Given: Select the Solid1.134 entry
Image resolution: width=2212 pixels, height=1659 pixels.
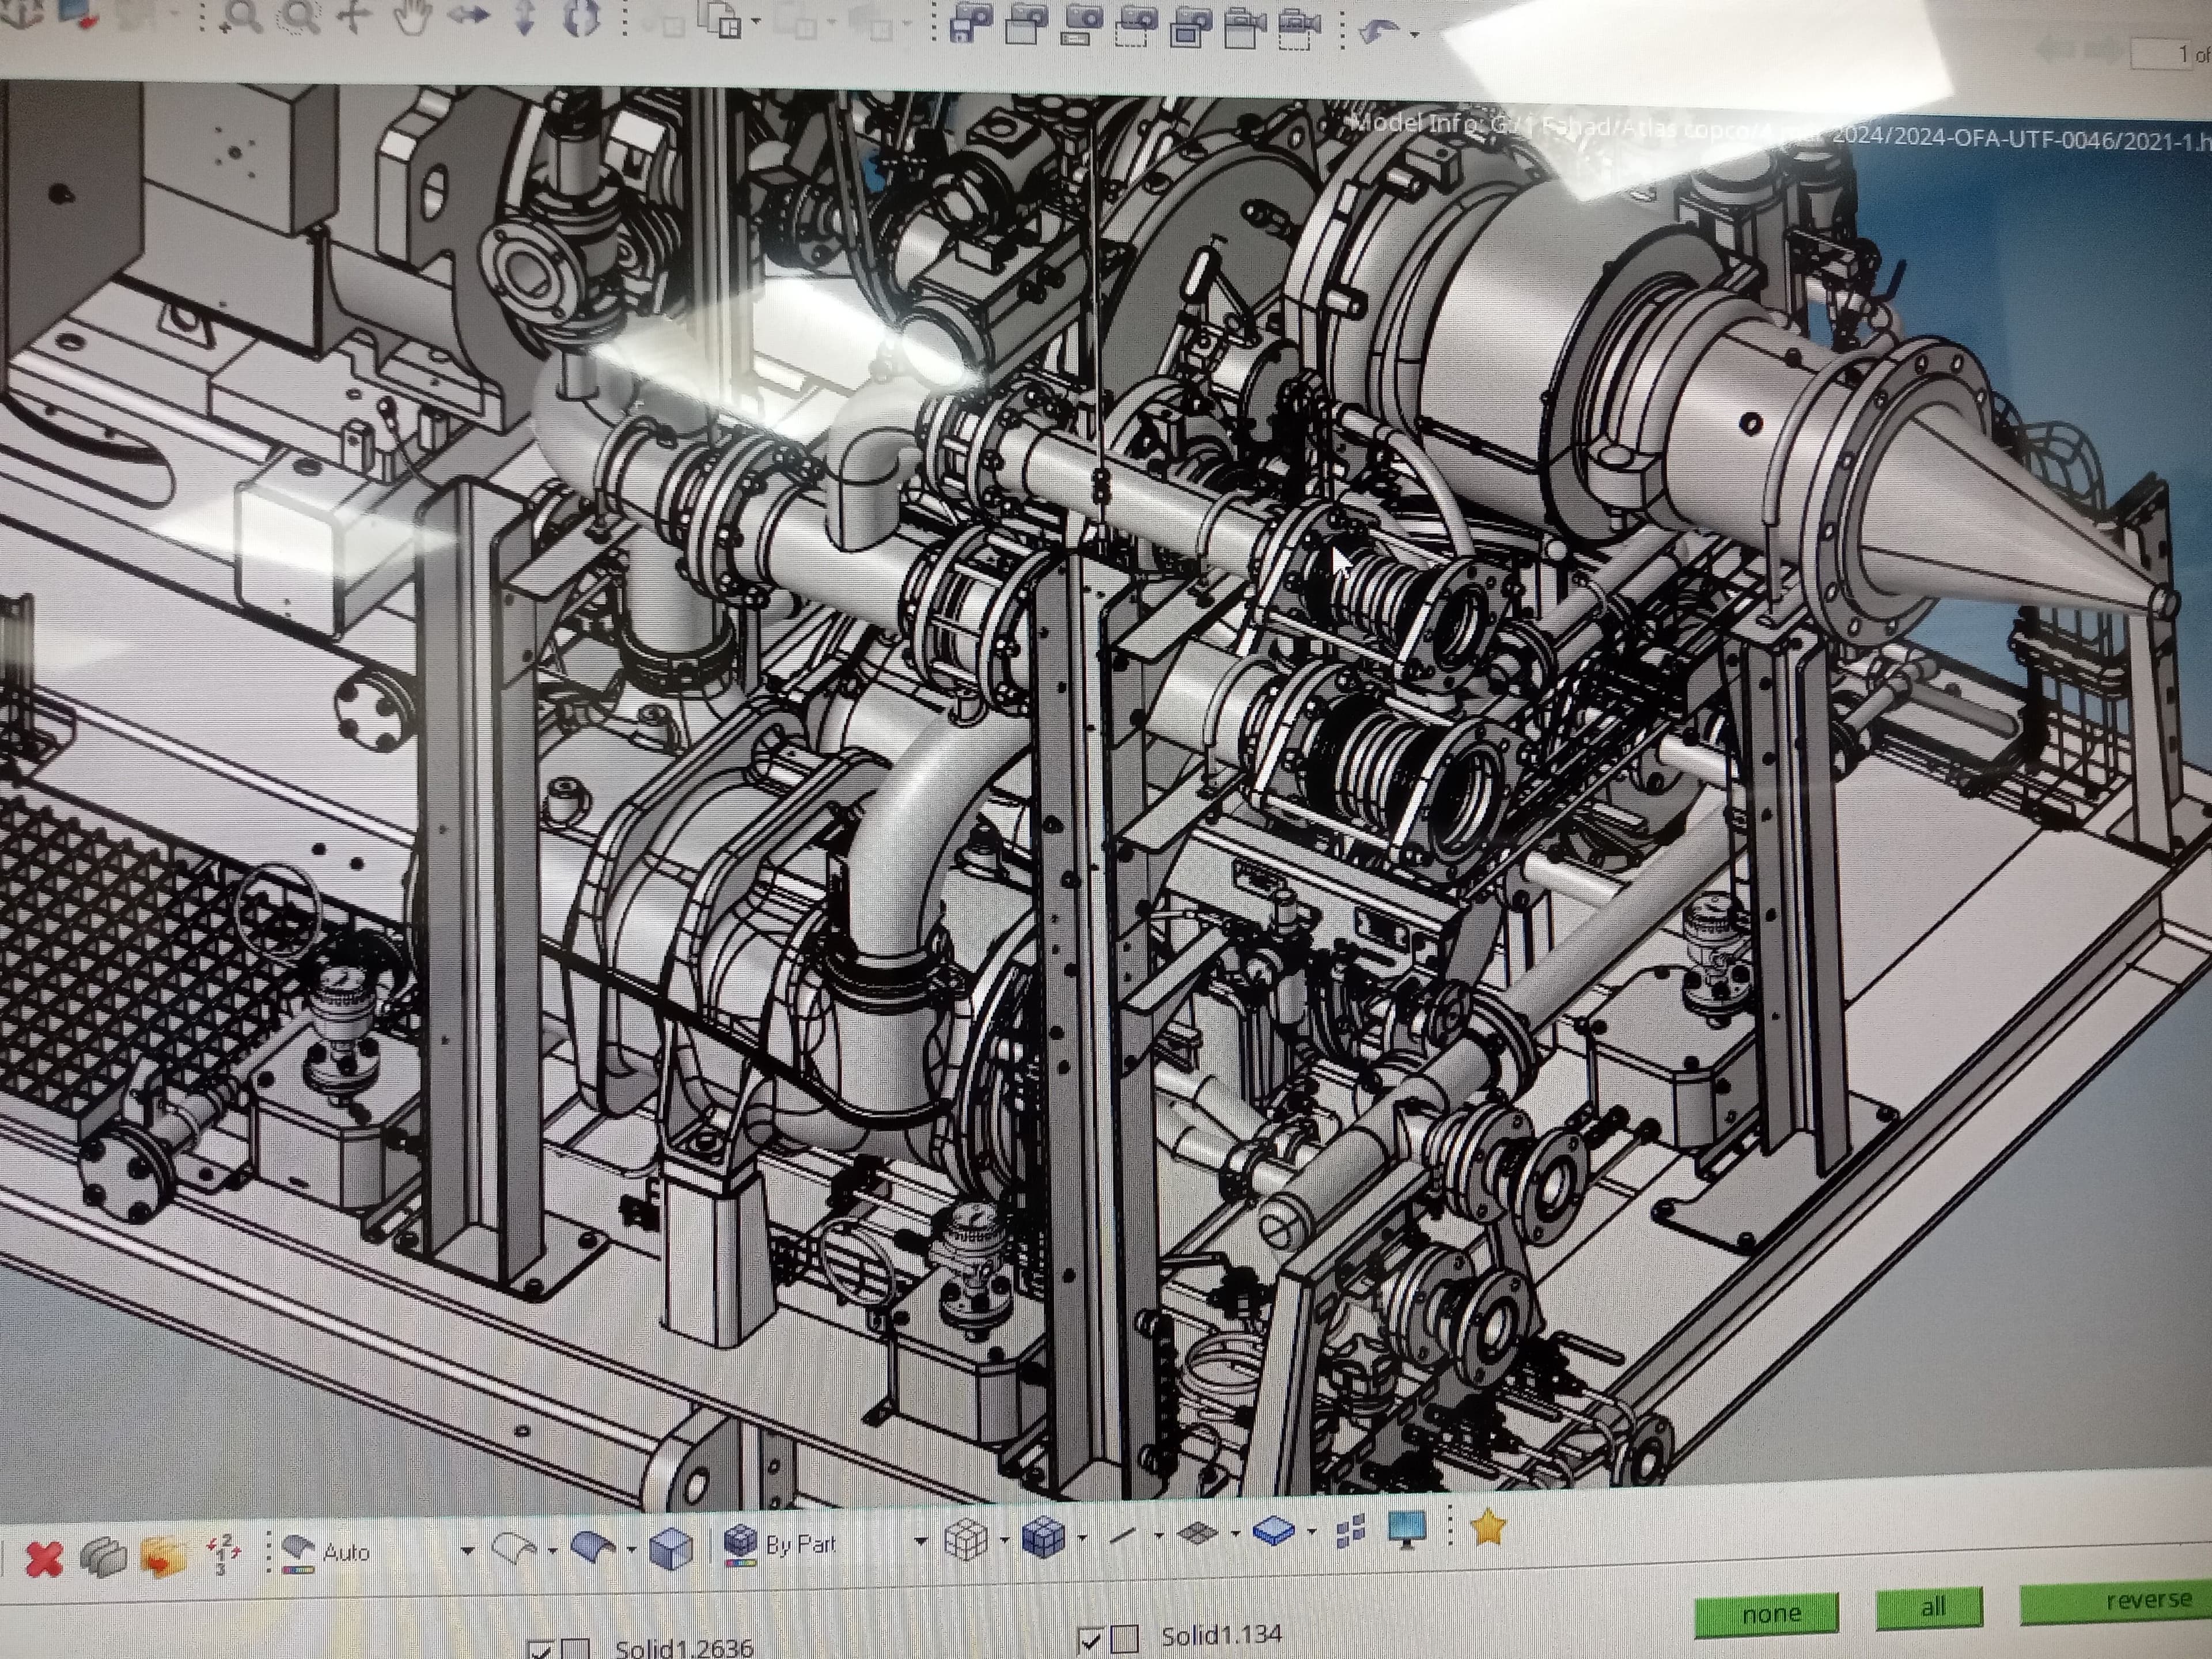Looking at the screenshot, I should pyautogui.click(x=1221, y=1635).
